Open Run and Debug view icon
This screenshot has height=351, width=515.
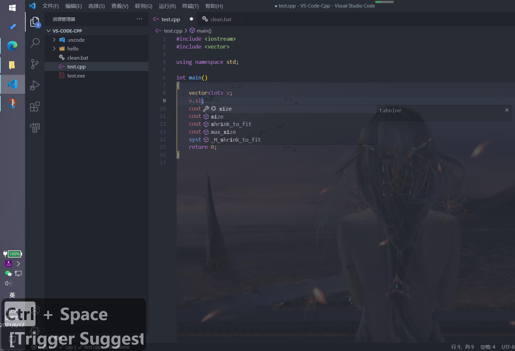(x=35, y=85)
